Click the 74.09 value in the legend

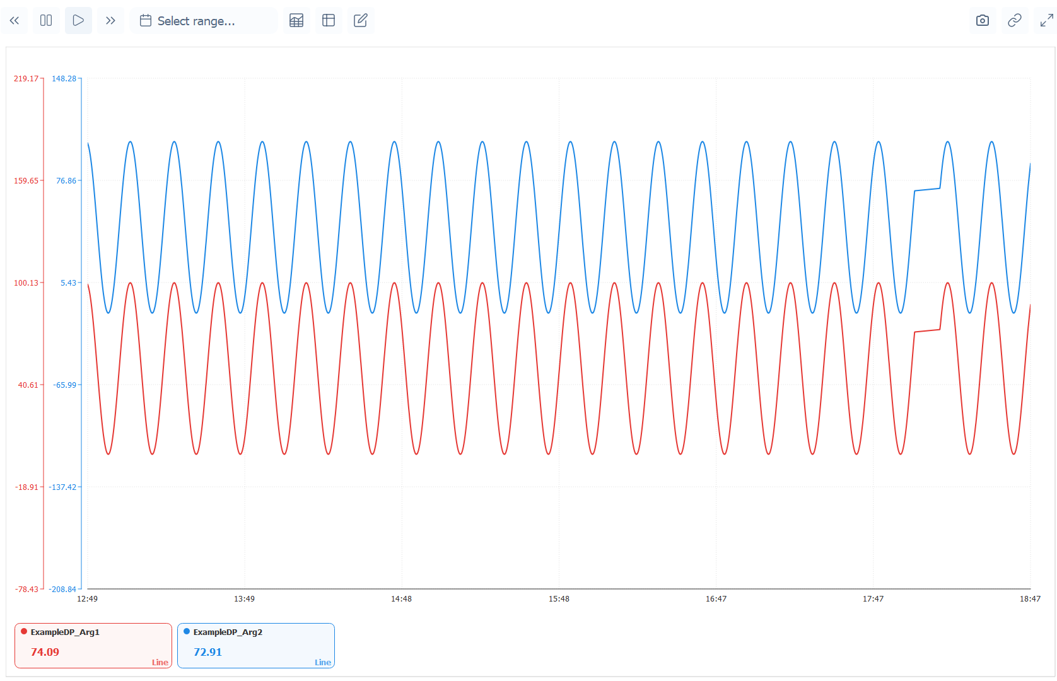[45, 652]
